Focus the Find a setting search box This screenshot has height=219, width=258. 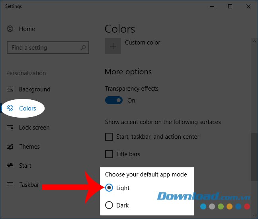click(48, 48)
